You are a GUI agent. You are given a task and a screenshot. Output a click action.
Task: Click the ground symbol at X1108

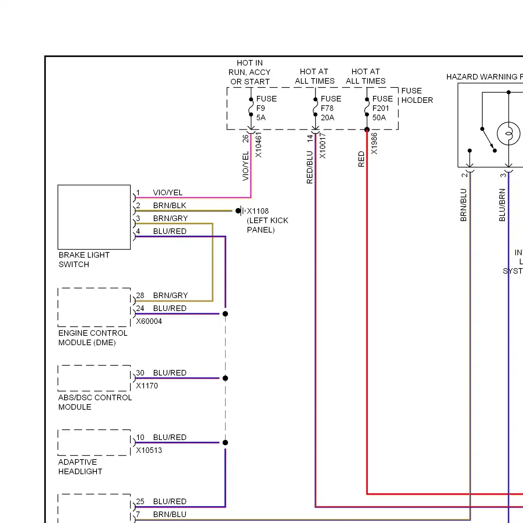pyautogui.click(x=240, y=211)
